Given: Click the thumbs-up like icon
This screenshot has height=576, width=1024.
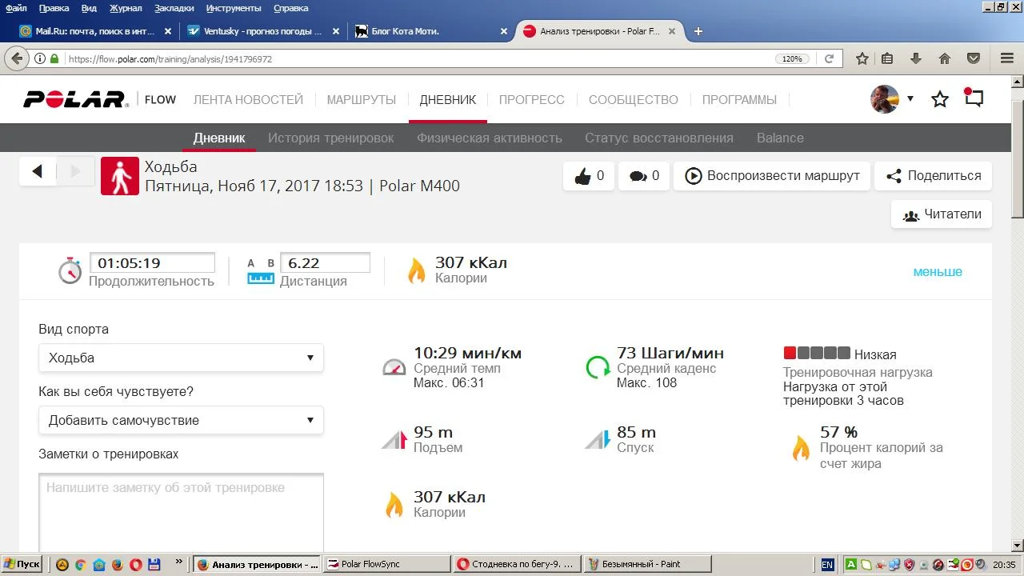Looking at the screenshot, I should (x=581, y=176).
